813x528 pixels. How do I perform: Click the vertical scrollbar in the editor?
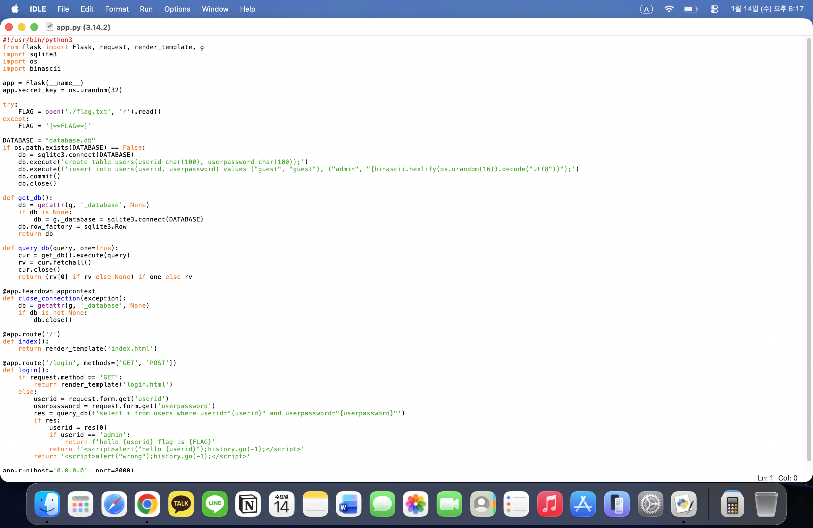809,249
